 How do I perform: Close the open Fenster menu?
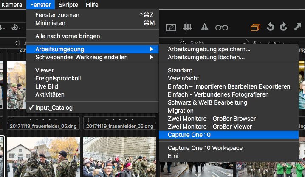point(40,5)
